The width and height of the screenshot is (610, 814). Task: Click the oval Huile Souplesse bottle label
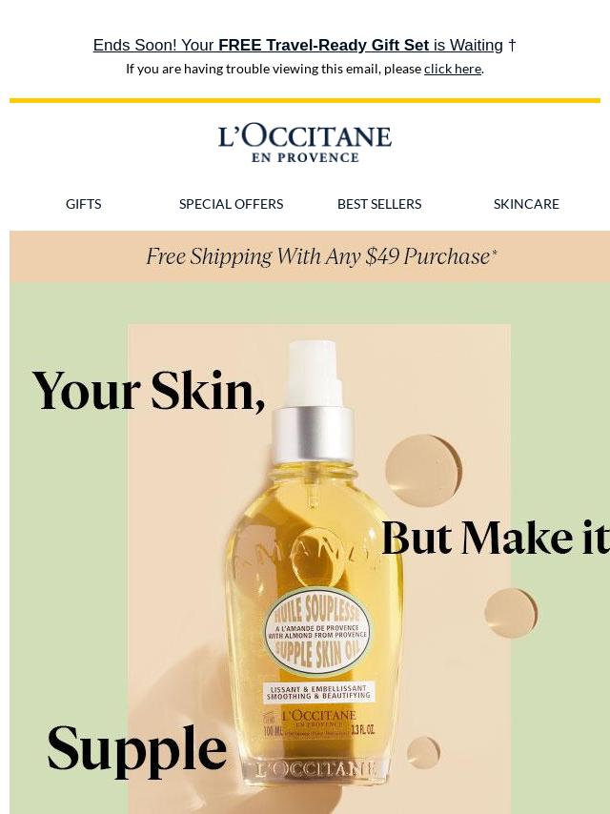click(x=317, y=633)
